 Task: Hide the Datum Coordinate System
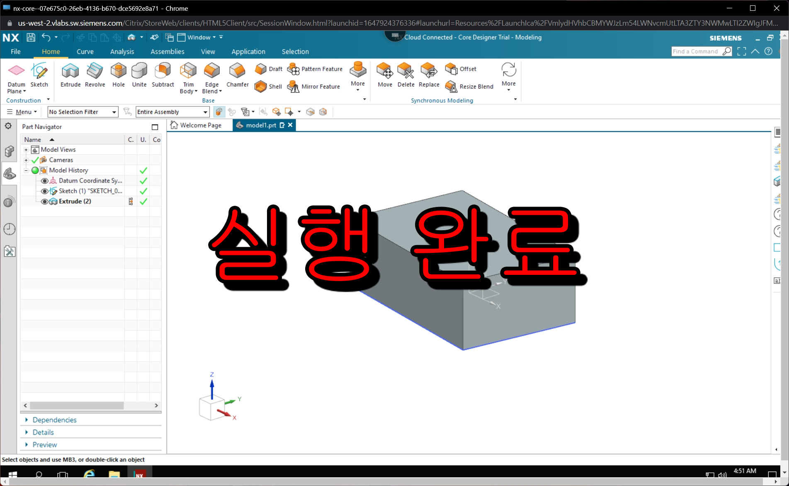44,180
